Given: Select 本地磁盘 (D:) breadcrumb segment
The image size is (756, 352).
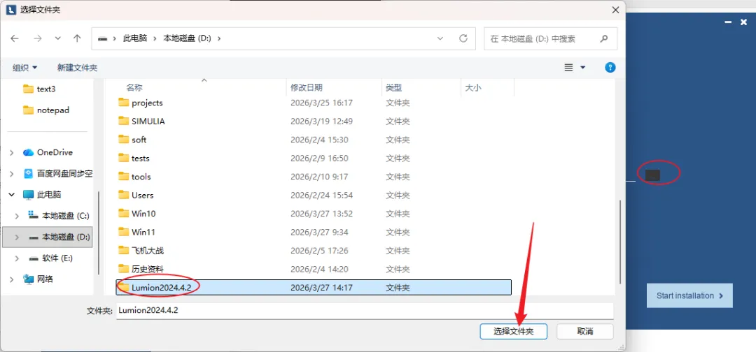Looking at the screenshot, I should point(188,38).
